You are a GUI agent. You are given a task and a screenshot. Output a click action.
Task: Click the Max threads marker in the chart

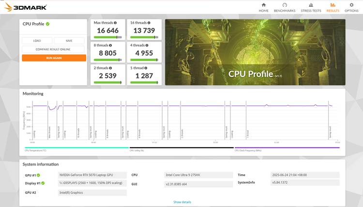[49, 133]
